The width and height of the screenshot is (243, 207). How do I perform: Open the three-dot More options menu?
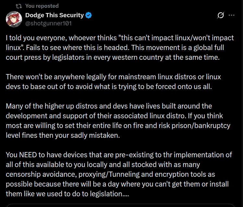231,16
